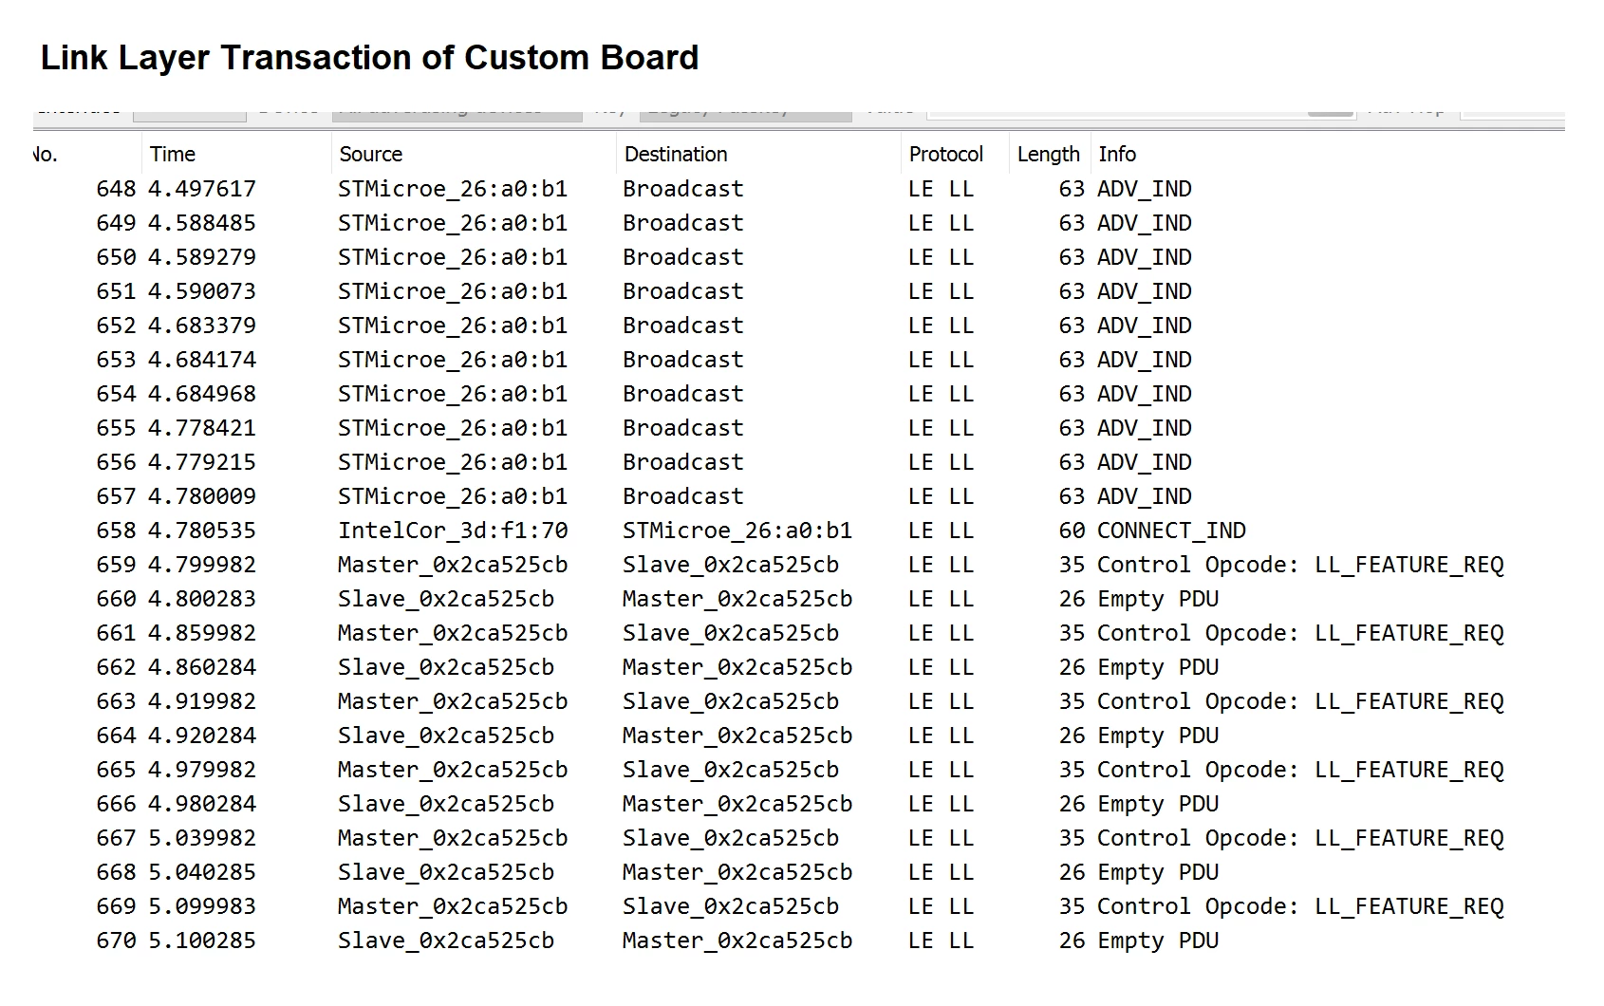This screenshot has height=1006, width=1604.
Task: Select packet 667 at time 5.039982
Action: [798, 838]
